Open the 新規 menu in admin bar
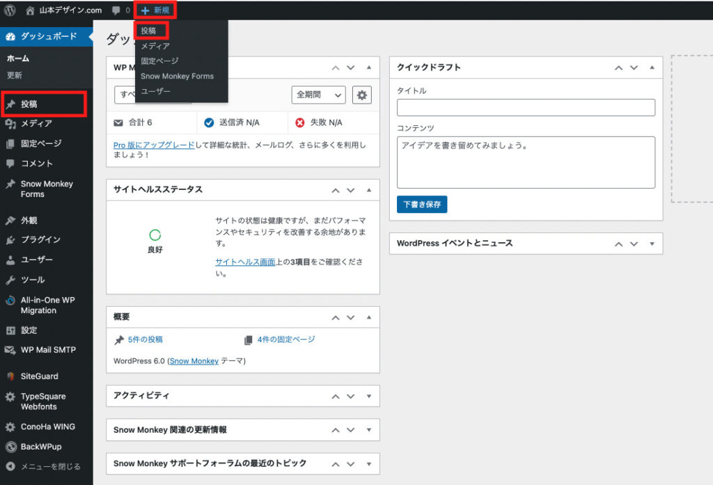This screenshot has width=713, height=485. coord(155,10)
